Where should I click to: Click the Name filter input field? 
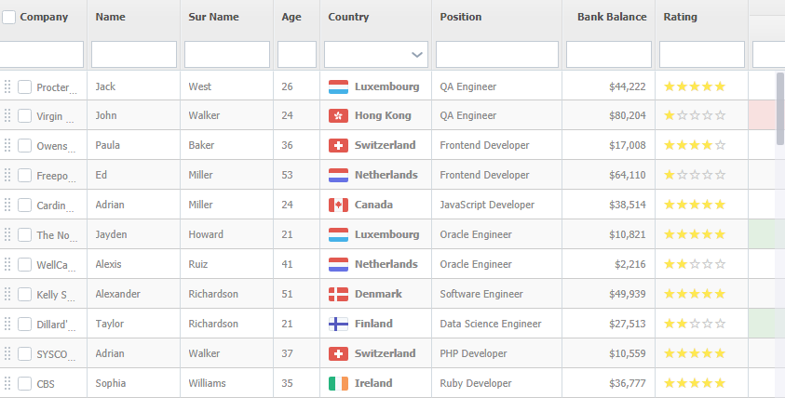pos(134,55)
